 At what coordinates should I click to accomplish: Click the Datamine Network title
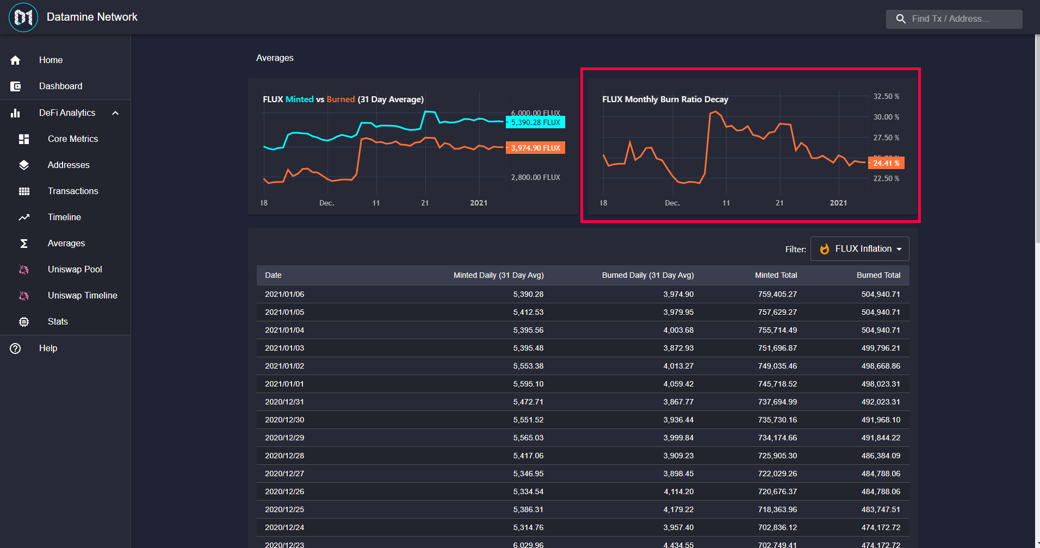[x=92, y=17]
